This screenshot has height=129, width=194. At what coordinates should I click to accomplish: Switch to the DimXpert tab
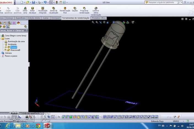point(56,18)
